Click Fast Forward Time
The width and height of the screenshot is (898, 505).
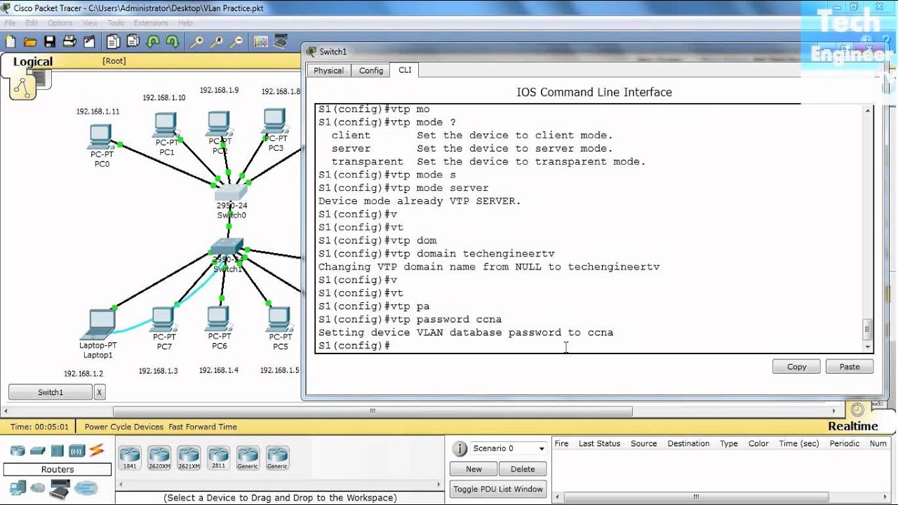pos(203,426)
